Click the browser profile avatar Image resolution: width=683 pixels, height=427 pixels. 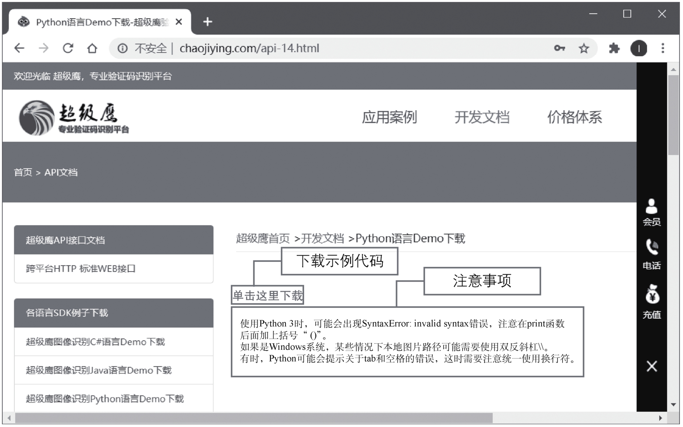click(x=638, y=48)
